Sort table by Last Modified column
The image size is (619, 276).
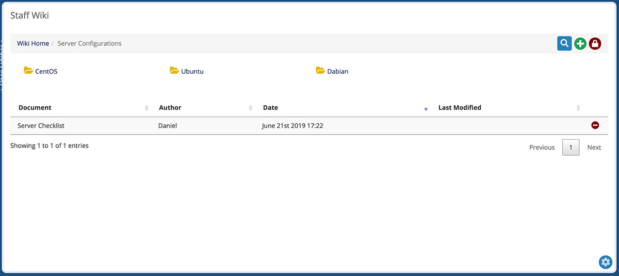(460, 108)
